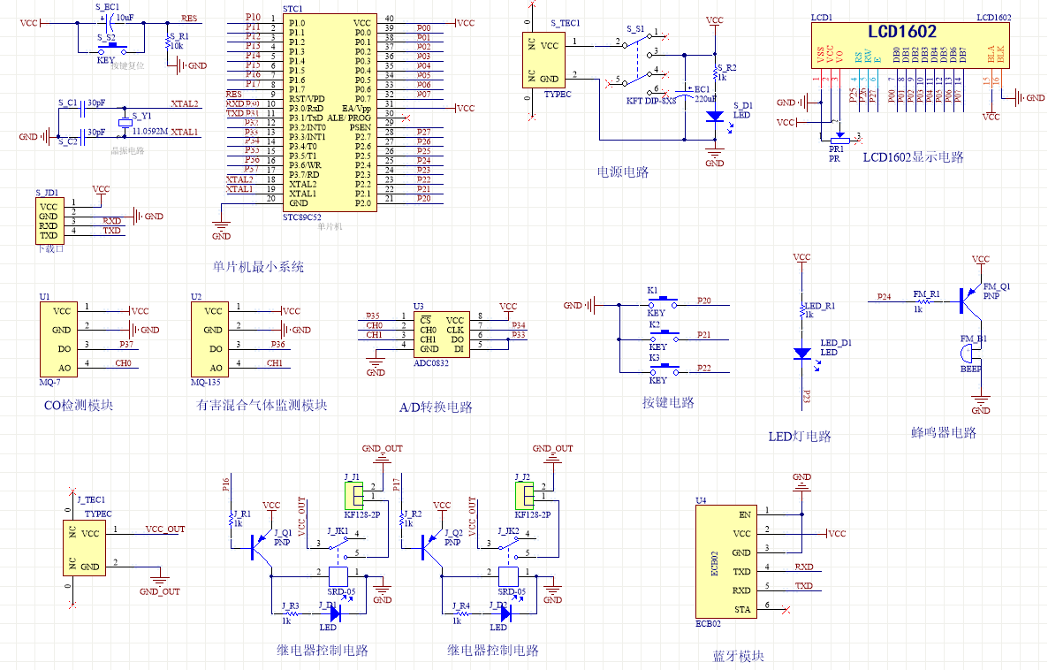Image resolution: width=1048 pixels, height=670 pixels.
Task: Select the PR1 potentiometer symbol
Action: click(x=839, y=139)
